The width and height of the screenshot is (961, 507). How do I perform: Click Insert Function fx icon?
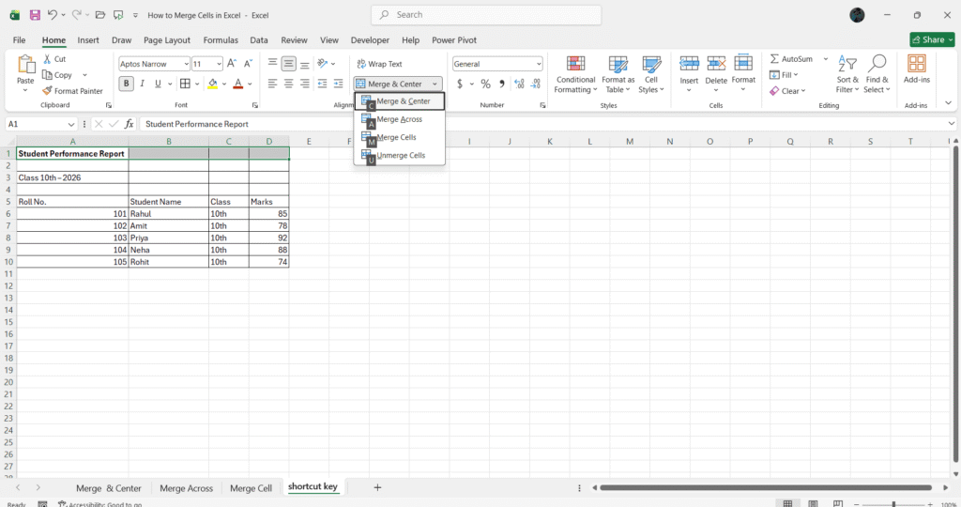(x=129, y=124)
